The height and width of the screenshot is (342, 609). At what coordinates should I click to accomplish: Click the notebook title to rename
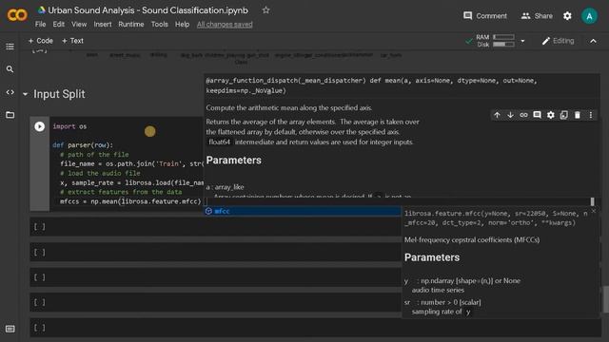click(x=148, y=10)
